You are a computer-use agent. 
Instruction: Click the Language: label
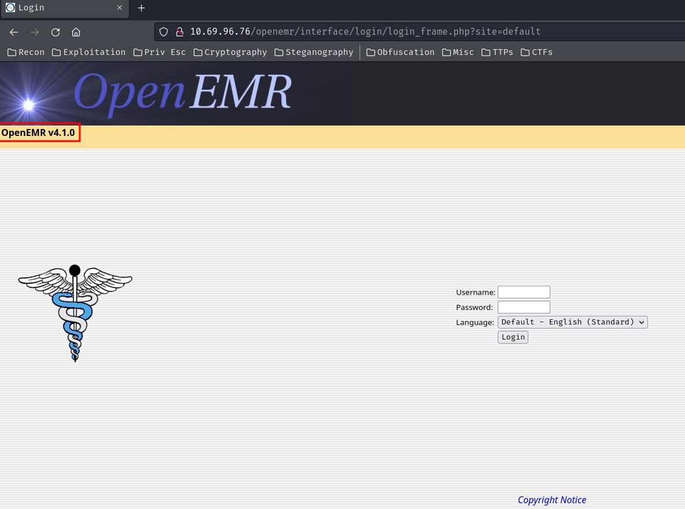475,323
